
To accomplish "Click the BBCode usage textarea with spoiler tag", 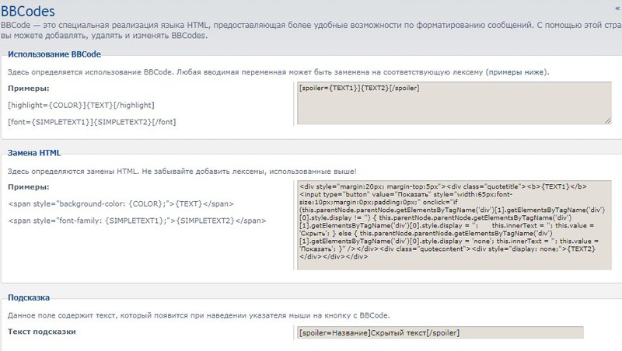I will coord(453,103).
